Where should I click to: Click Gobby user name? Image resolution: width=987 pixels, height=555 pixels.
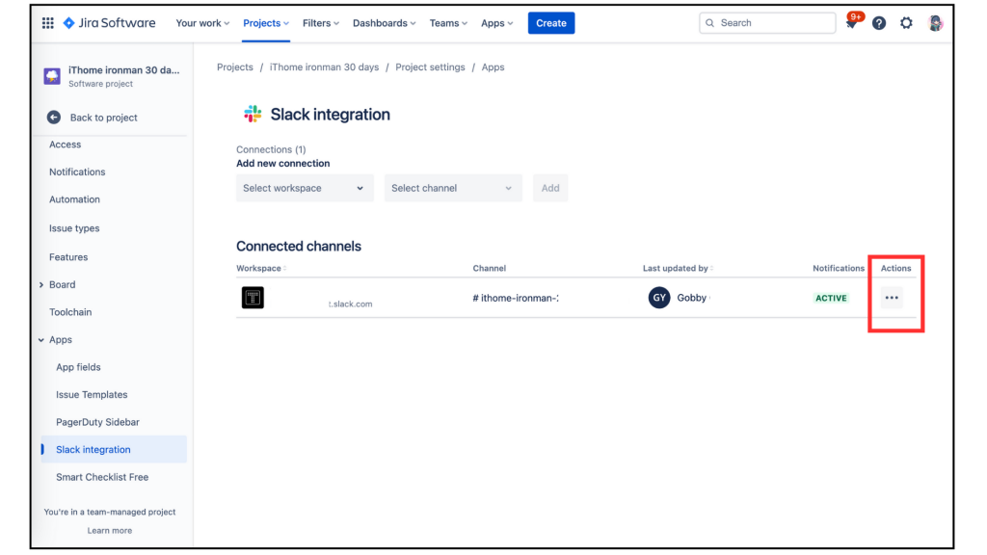point(692,299)
